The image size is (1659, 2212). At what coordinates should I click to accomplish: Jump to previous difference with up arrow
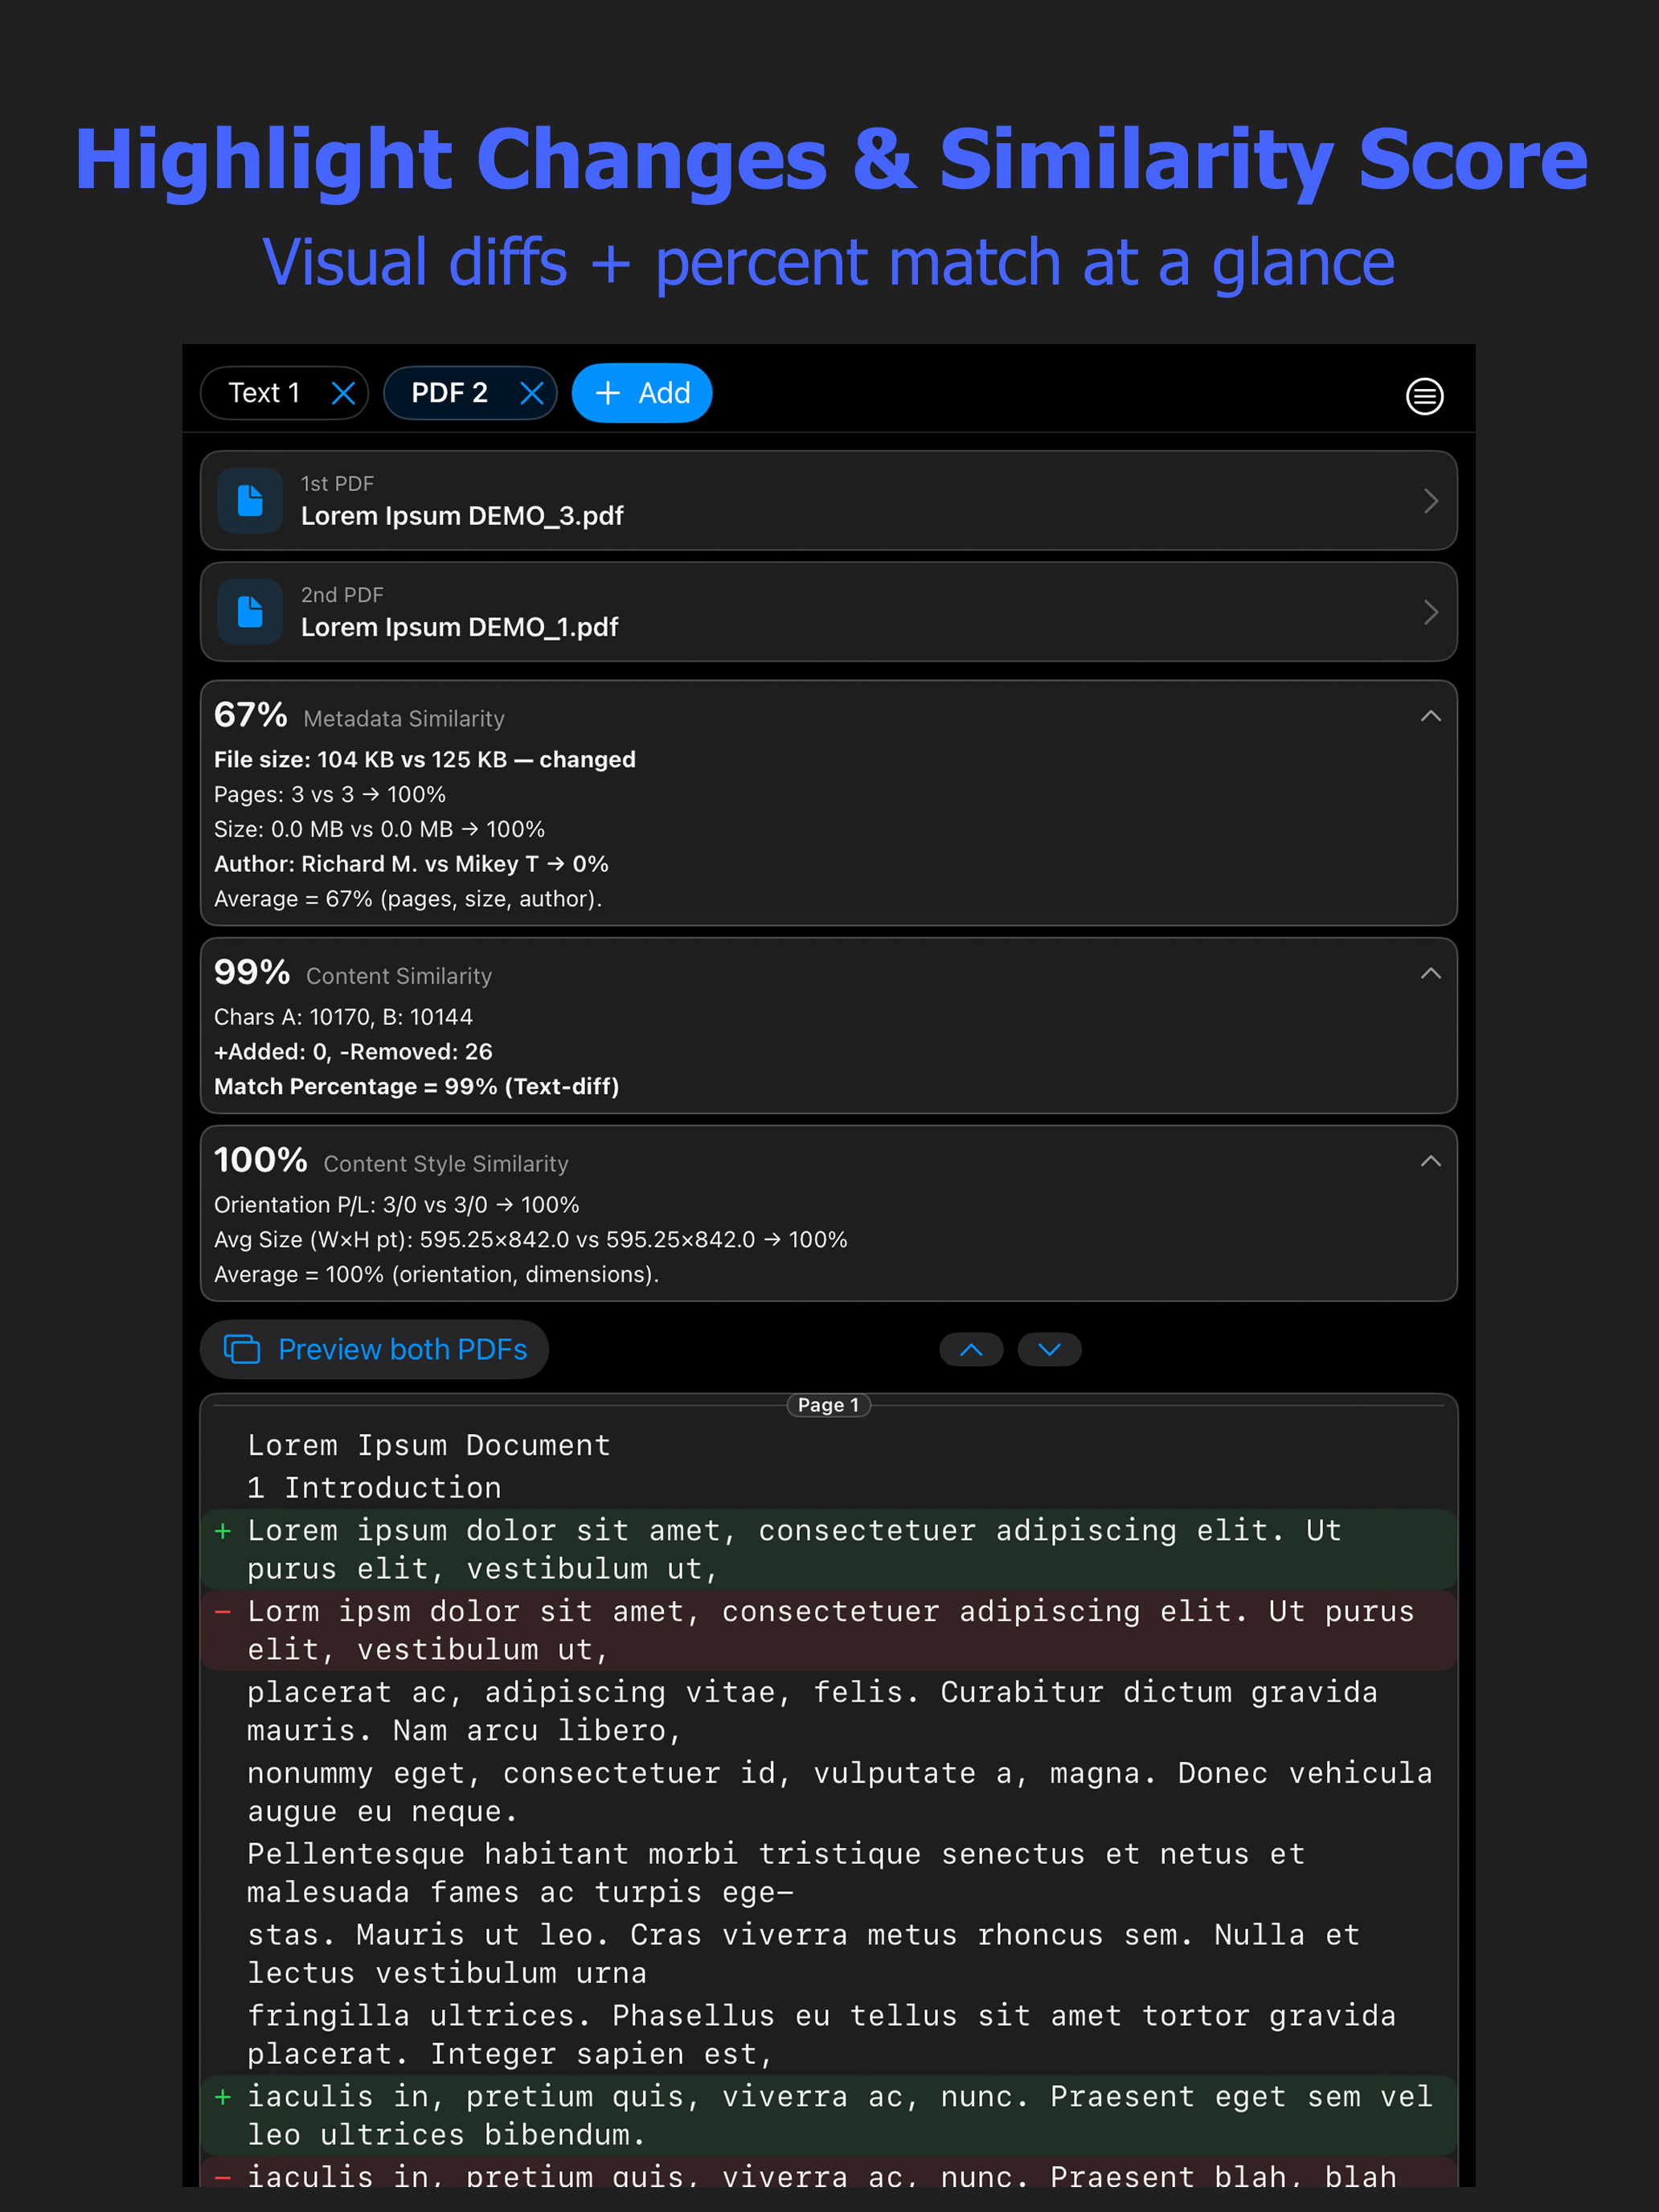(x=971, y=1349)
